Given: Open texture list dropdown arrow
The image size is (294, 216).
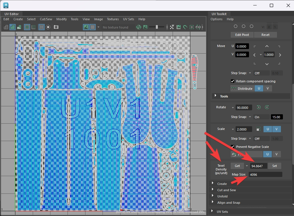Looking at the screenshot, I should pyautogui.click(x=99, y=27).
